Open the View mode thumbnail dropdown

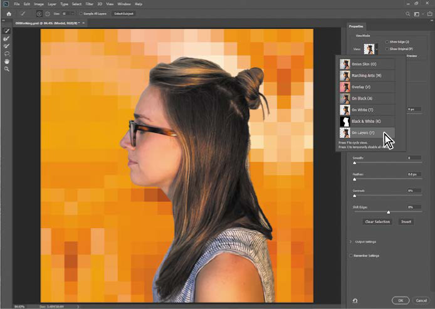click(371, 48)
